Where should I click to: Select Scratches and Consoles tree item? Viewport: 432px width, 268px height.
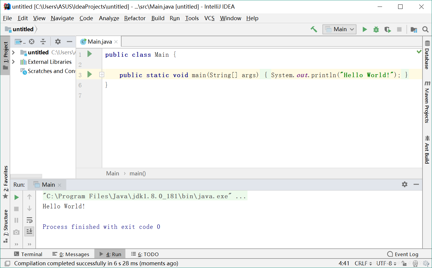point(48,71)
